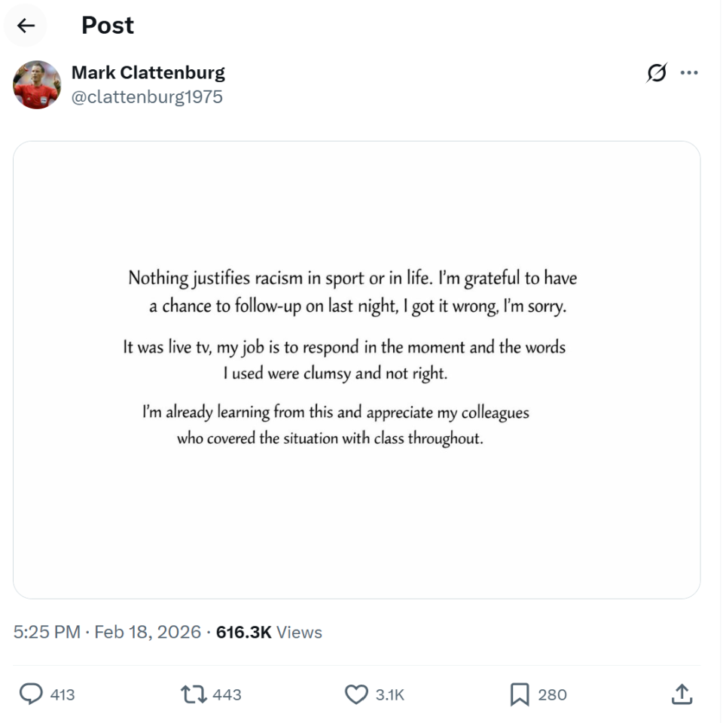Image resolution: width=723 pixels, height=723 pixels.
Task: Click the 3.1K likes count
Action: (x=389, y=694)
